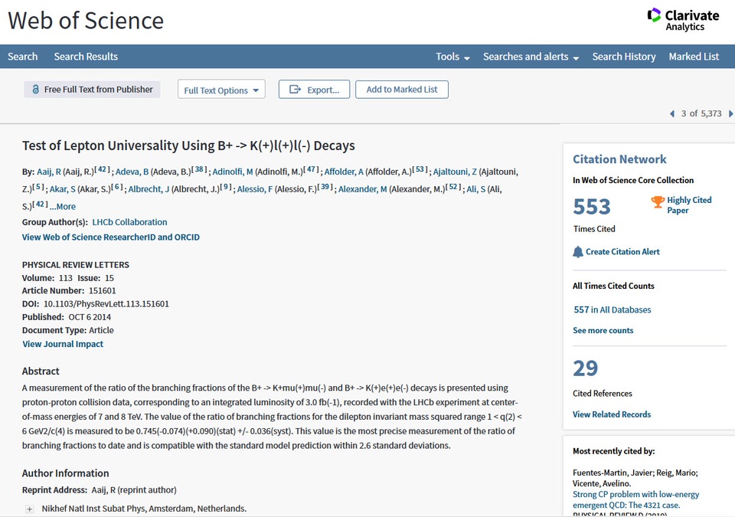The width and height of the screenshot is (735, 517).
Task: Open Search History
Action: [624, 57]
